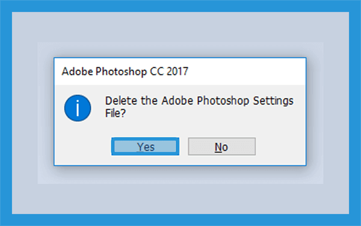The width and height of the screenshot is (361, 226).
Task: Click the white "i" inside the info circle
Action: pos(78,108)
